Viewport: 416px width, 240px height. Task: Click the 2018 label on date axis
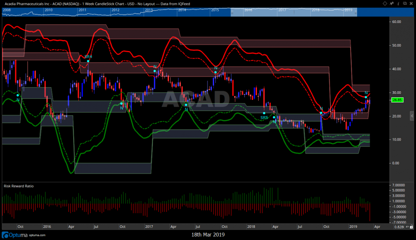click(251, 227)
